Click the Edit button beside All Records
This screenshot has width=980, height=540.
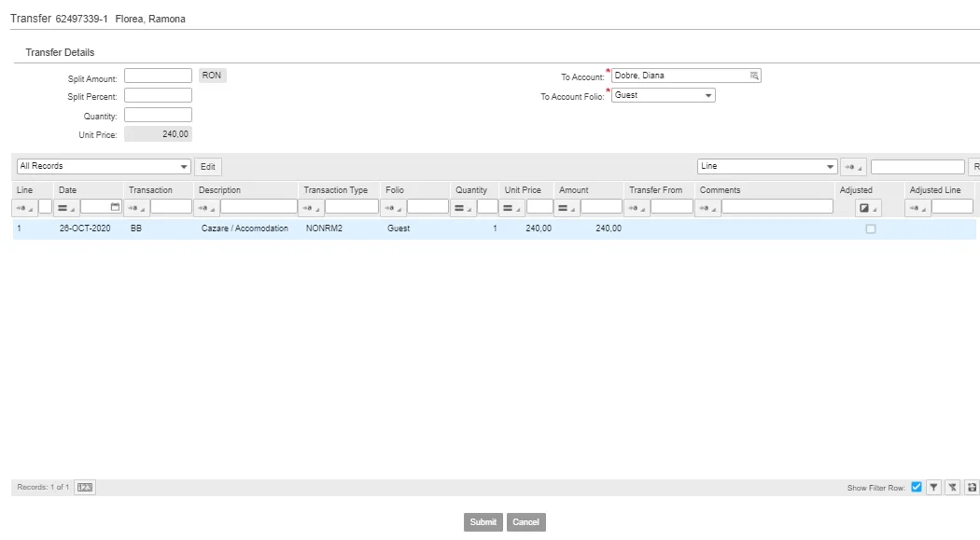pyautogui.click(x=208, y=167)
